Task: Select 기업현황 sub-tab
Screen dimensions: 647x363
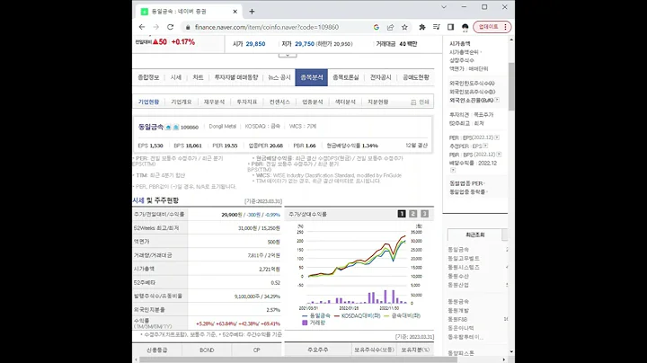Action: coord(148,102)
